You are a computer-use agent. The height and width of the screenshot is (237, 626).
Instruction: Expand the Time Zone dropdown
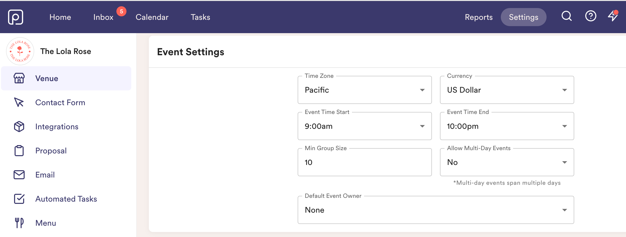coord(365,90)
